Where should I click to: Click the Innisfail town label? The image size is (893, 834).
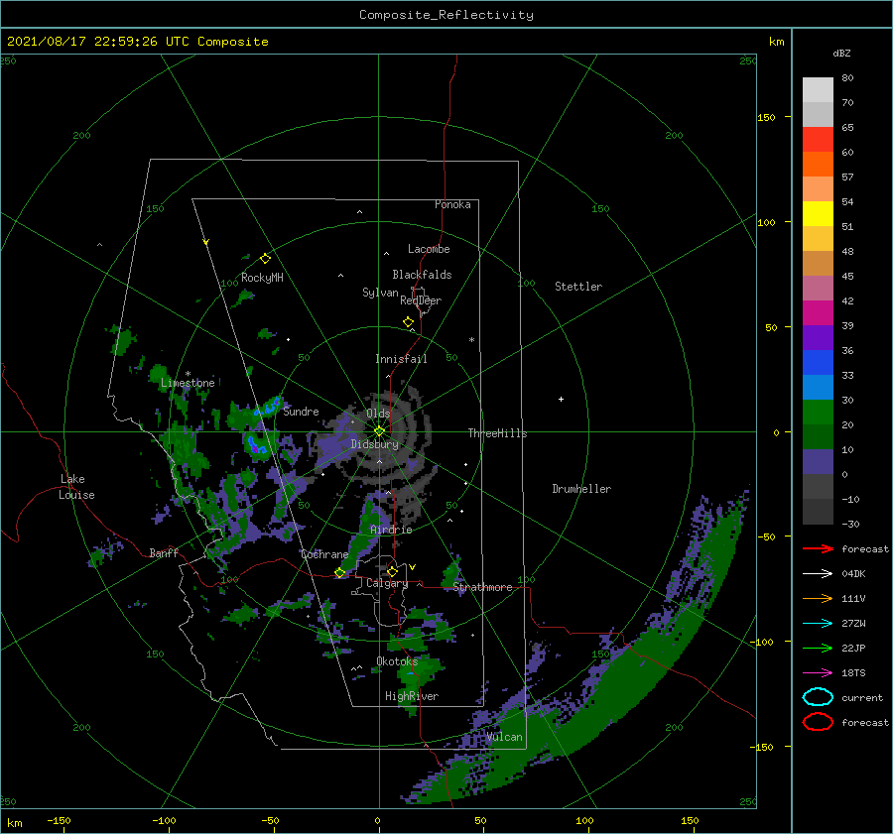pyautogui.click(x=401, y=359)
